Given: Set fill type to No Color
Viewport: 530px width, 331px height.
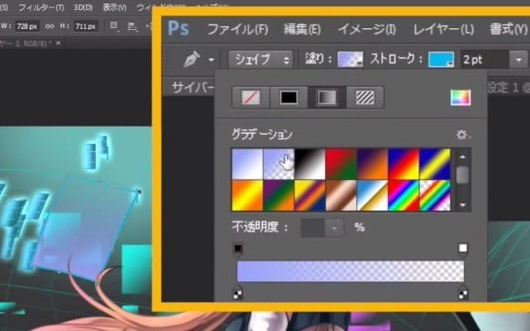Looking at the screenshot, I should 251,98.
